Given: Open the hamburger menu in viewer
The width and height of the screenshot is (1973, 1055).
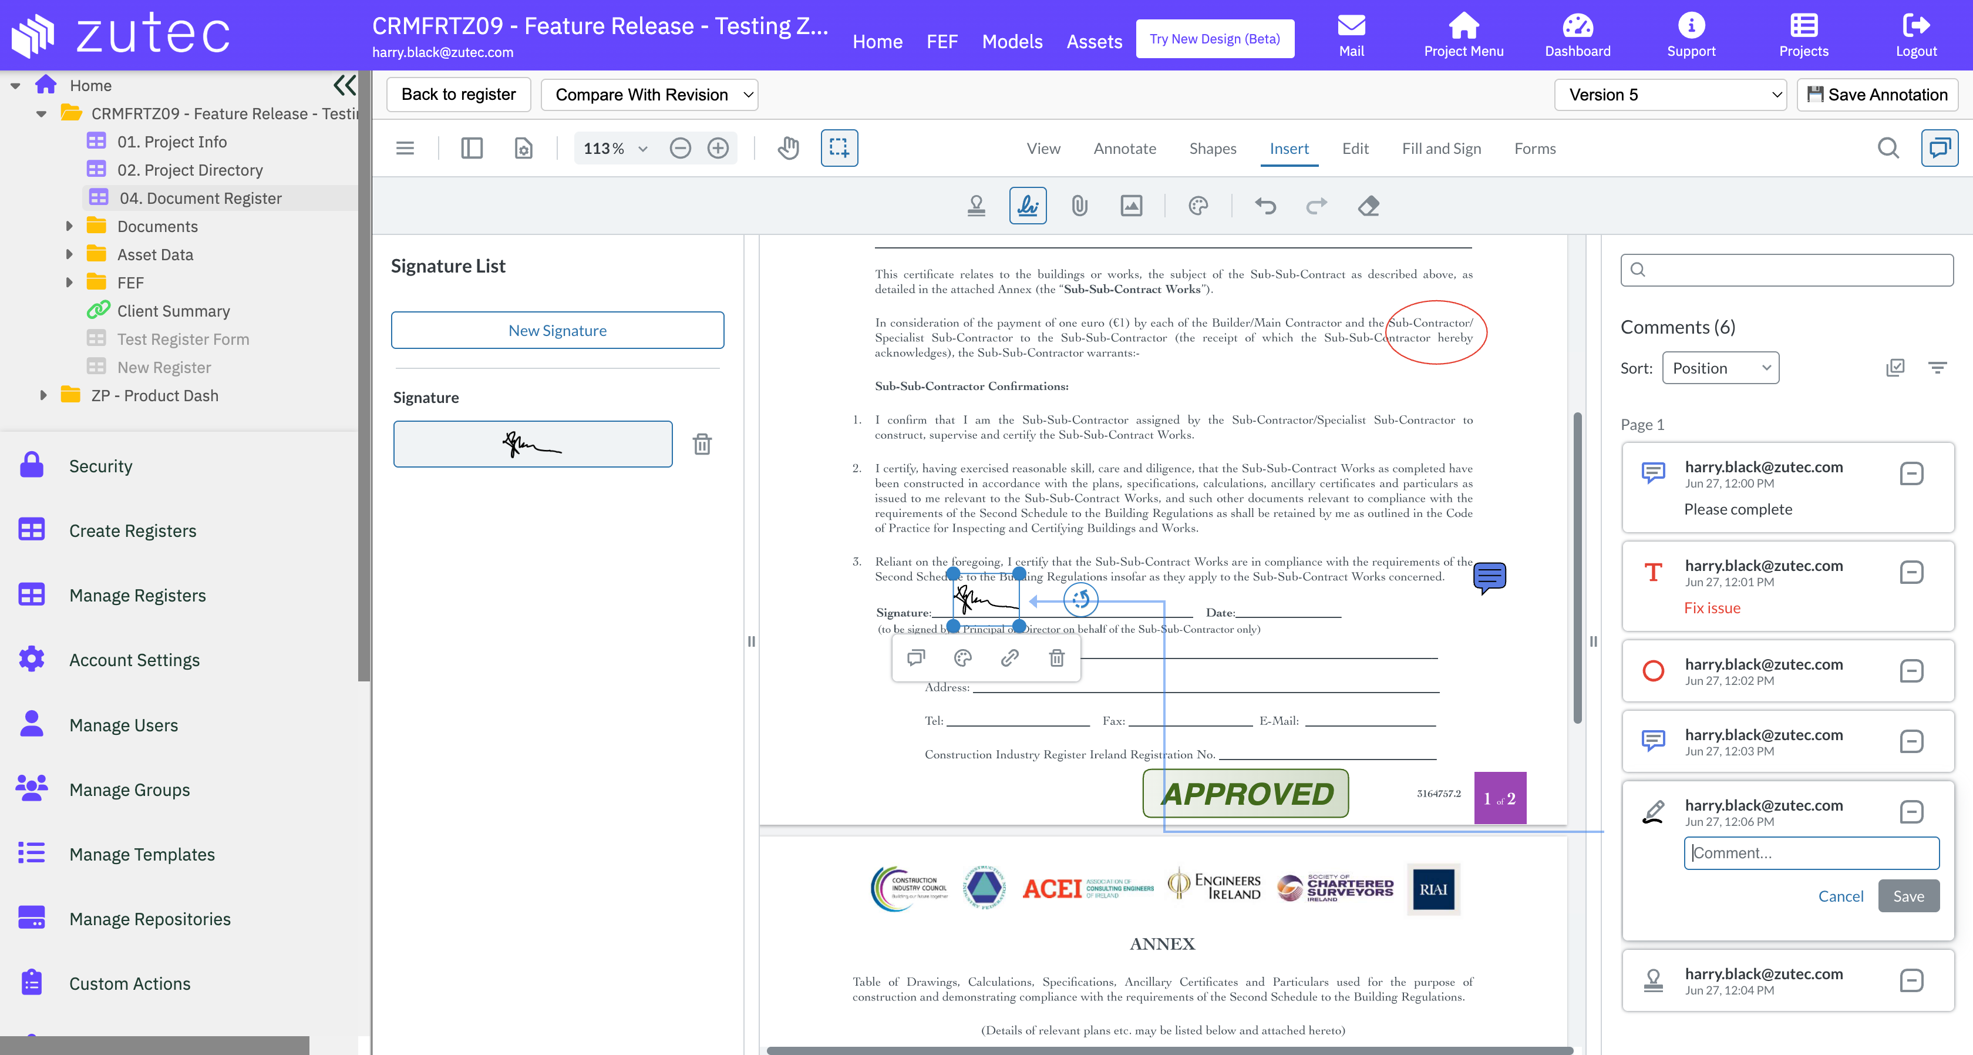Looking at the screenshot, I should pyautogui.click(x=405, y=148).
